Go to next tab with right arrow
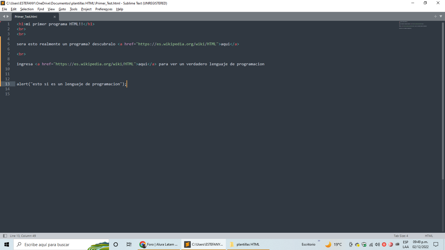 8,16
